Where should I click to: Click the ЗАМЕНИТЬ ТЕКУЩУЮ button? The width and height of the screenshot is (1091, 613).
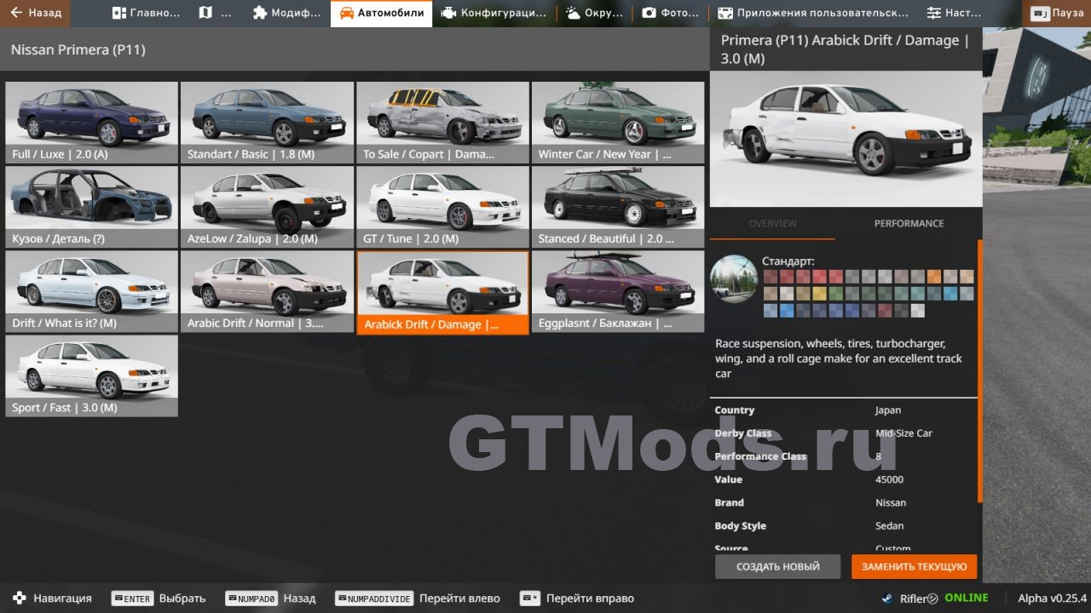914,566
